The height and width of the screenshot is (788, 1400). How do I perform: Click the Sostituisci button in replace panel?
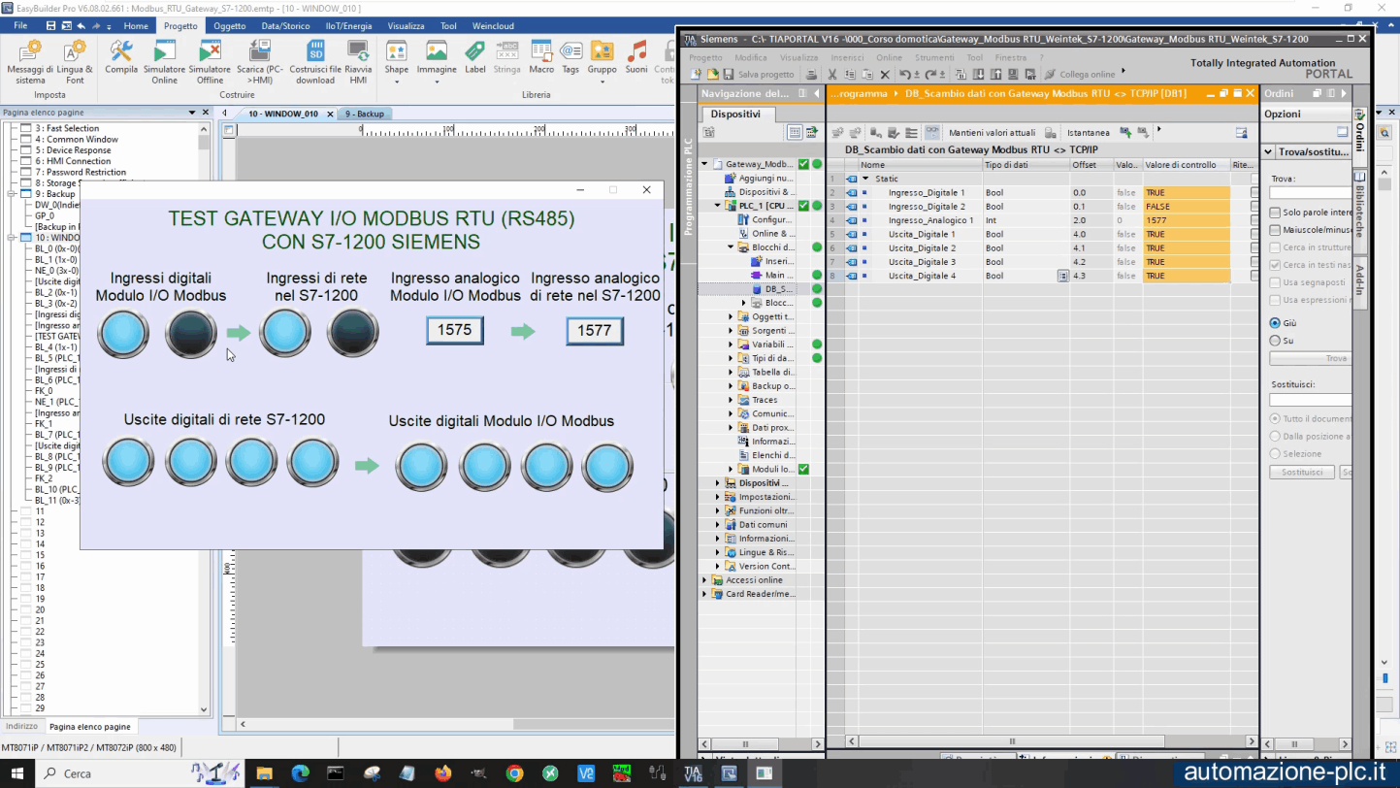(x=1301, y=473)
